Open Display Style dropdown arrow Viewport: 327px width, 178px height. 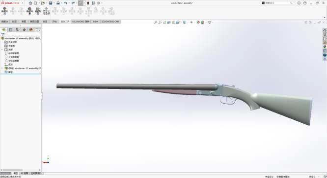coord(188,22)
